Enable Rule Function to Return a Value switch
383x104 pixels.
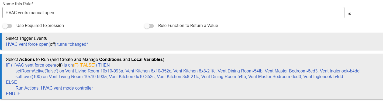(x=149, y=26)
